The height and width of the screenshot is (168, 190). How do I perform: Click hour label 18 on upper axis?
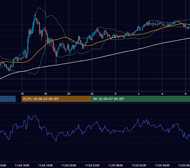tap(46, 94)
